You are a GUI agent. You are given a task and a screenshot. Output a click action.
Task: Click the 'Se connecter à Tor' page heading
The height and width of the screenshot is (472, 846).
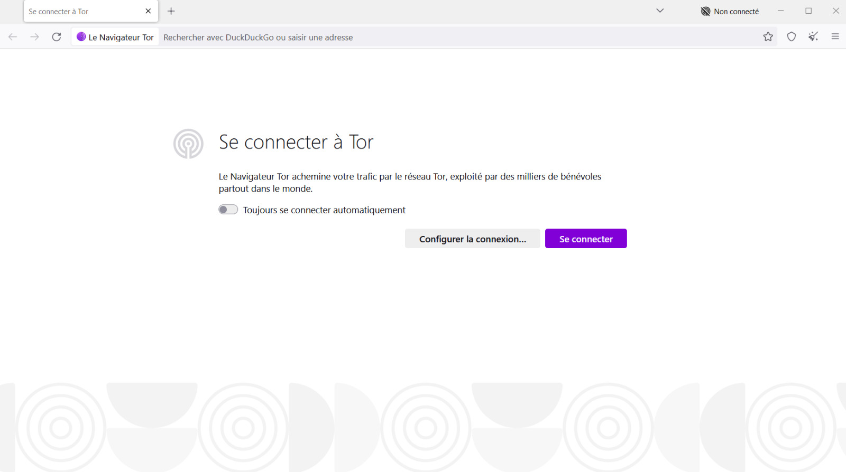(296, 142)
